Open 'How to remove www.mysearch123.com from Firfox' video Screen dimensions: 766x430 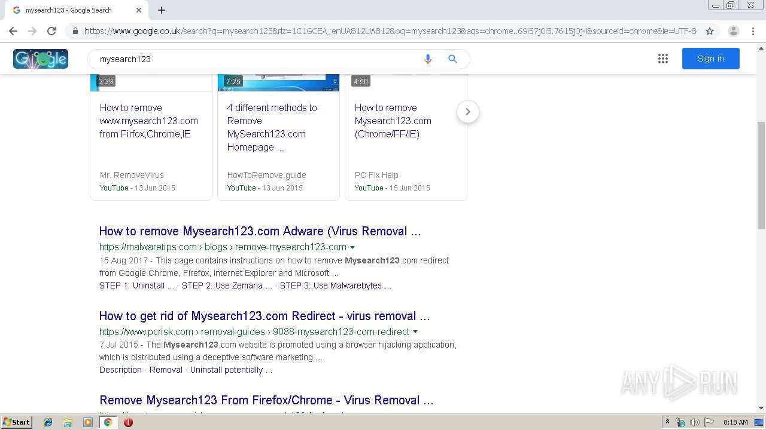tap(149, 121)
